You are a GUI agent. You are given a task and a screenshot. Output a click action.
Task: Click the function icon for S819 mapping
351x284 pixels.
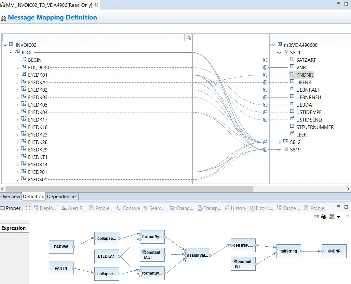point(265,149)
